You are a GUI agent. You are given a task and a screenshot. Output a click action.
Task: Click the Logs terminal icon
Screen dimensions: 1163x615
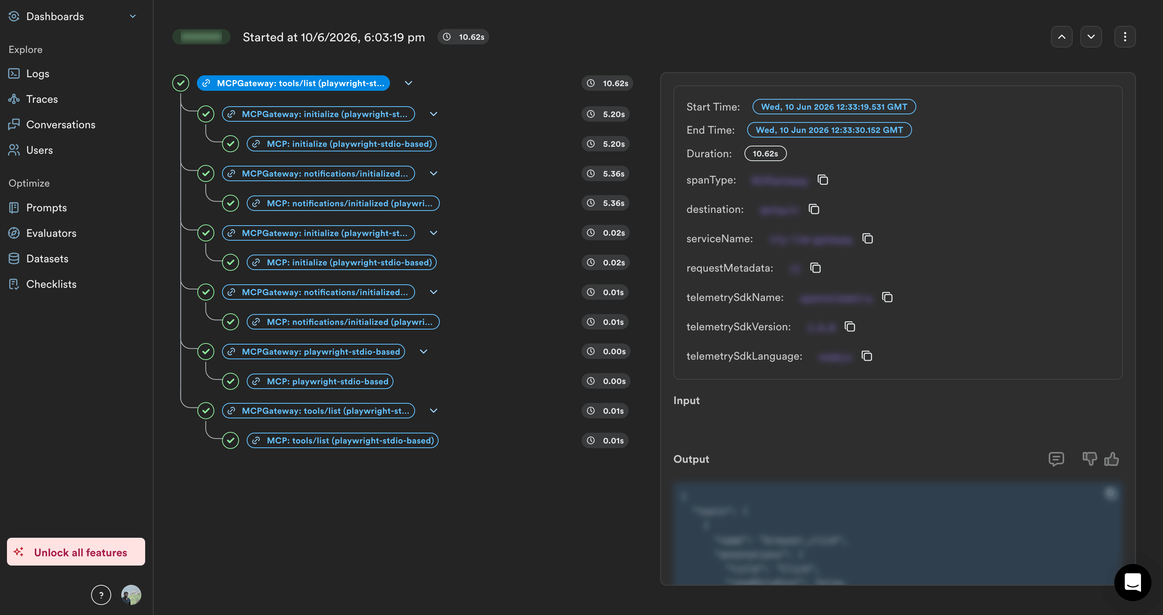pos(14,74)
